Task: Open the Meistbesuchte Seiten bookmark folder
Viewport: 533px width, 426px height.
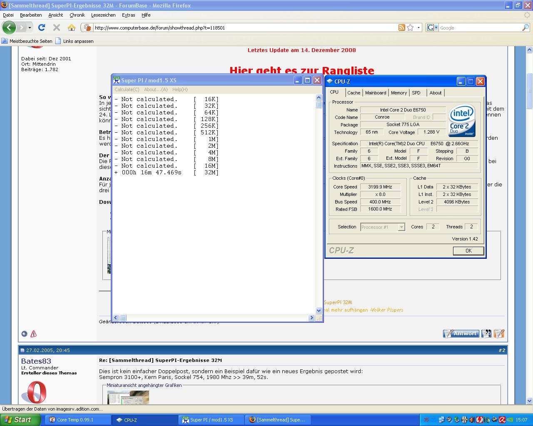Action: click(27, 41)
